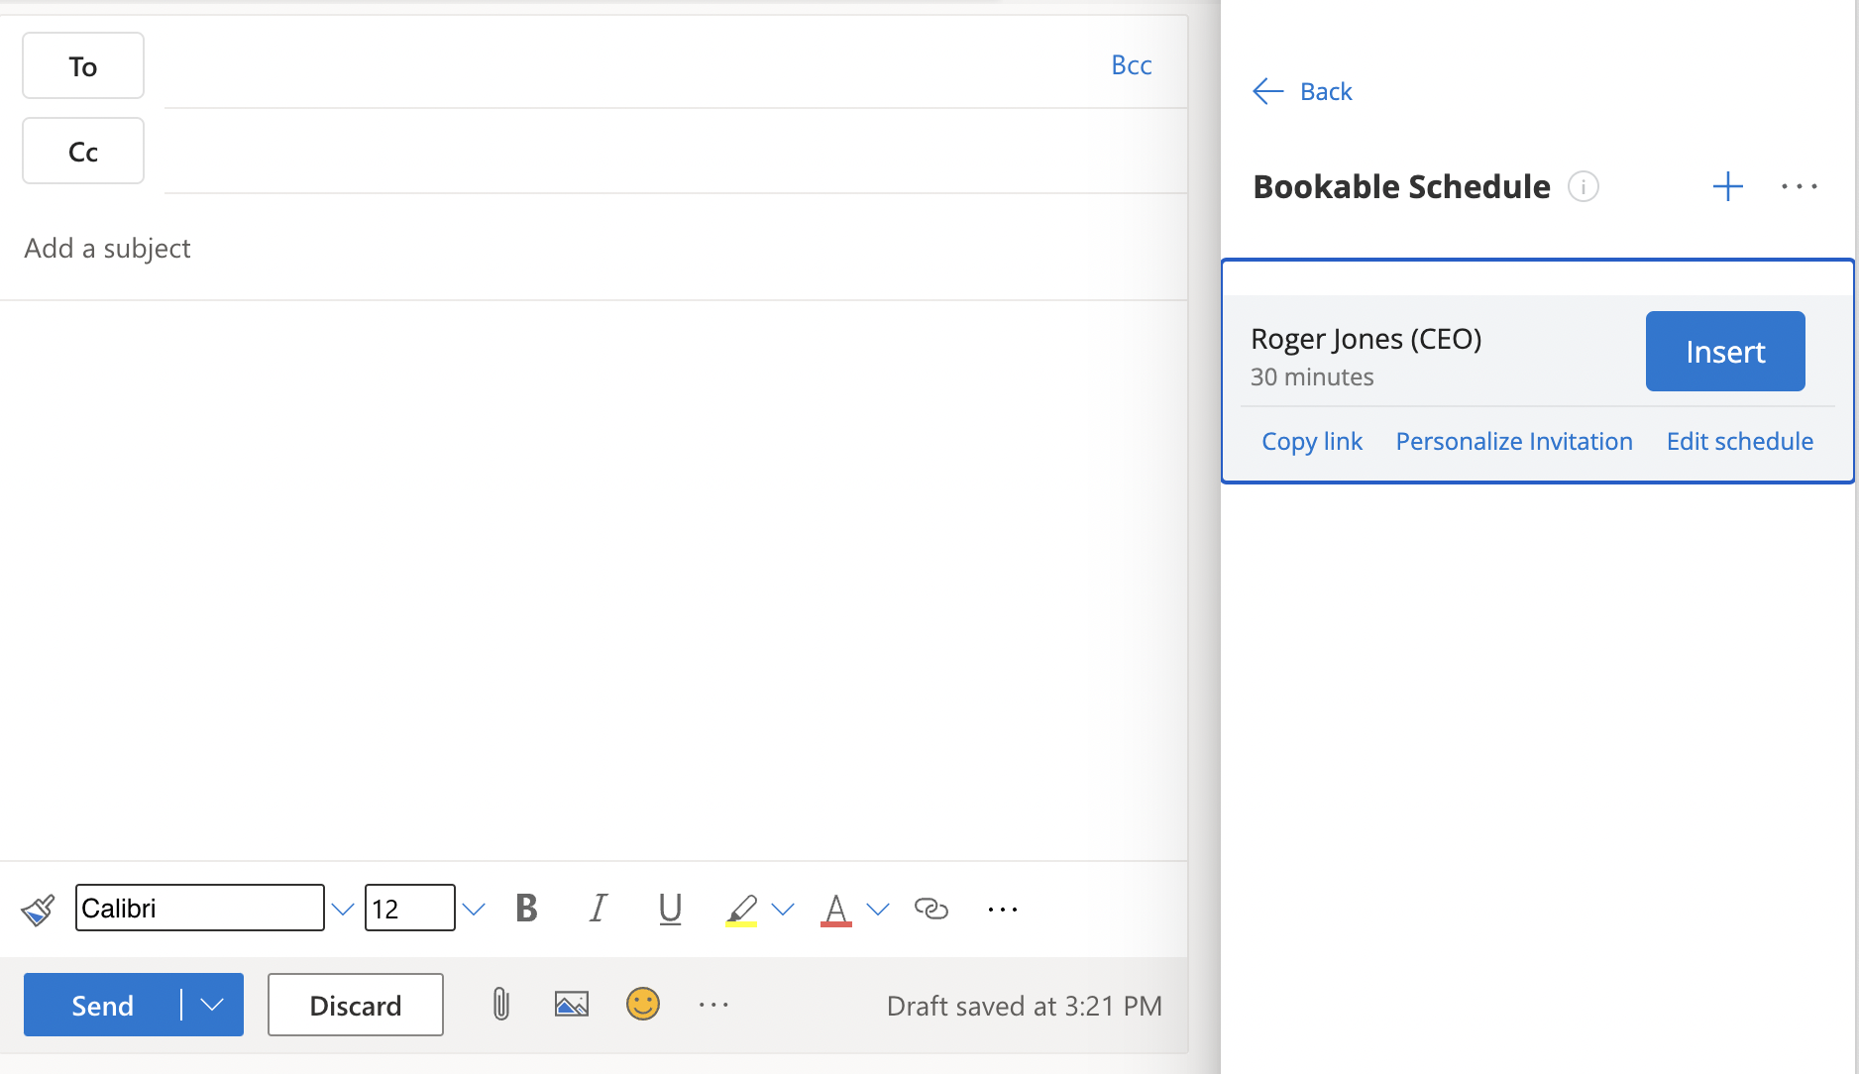Show Bookable Schedule info tooltip
Viewport: 1859px width, 1074px height.
click(1584, 186)
